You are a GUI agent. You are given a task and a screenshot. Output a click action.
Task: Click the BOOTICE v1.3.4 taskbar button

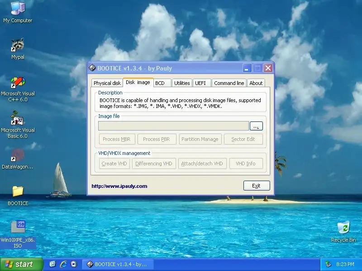pos(118,264)
